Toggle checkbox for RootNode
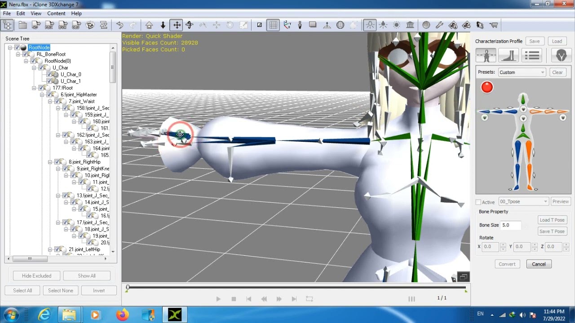This screenshot has height=323, width=575. [x=17, y=48]
